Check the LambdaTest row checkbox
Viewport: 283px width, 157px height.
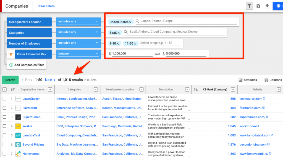(4, 135)
